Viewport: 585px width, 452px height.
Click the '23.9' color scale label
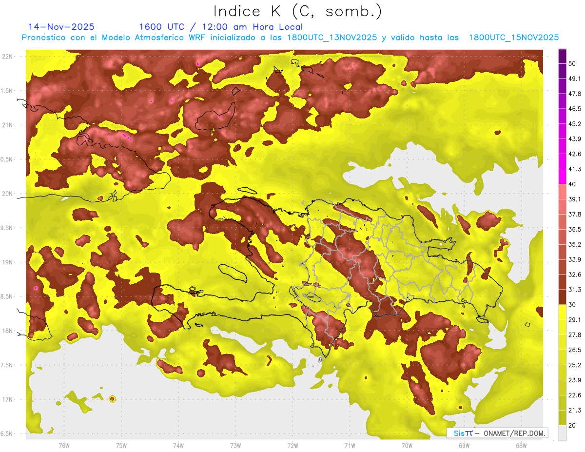pos(574,380)
